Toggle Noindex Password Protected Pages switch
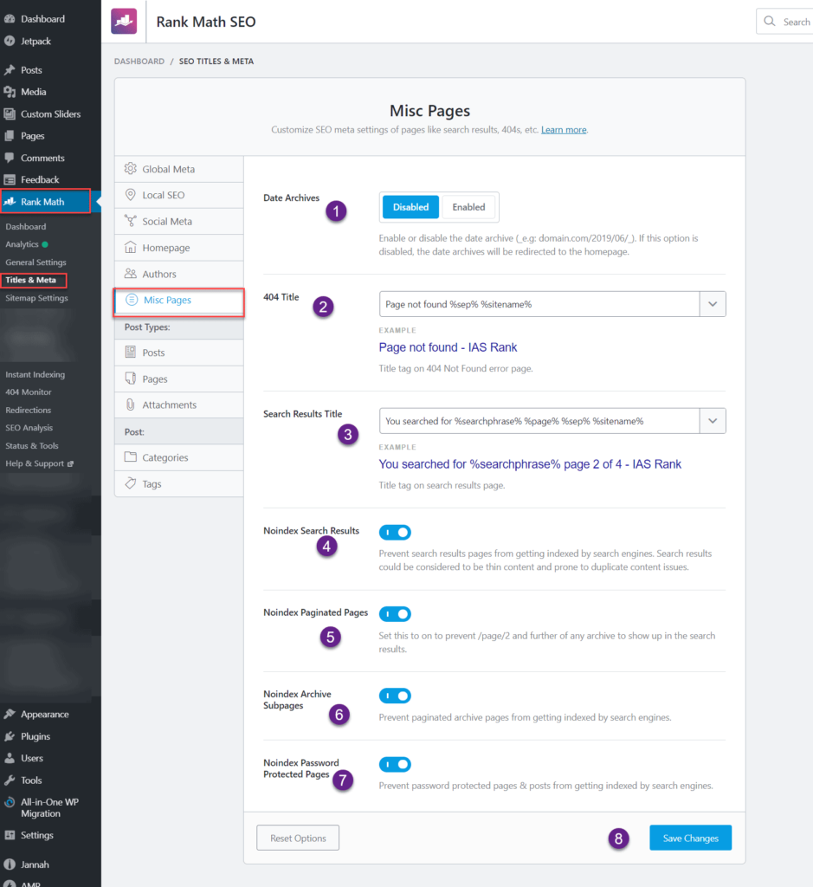 (395, 764)
